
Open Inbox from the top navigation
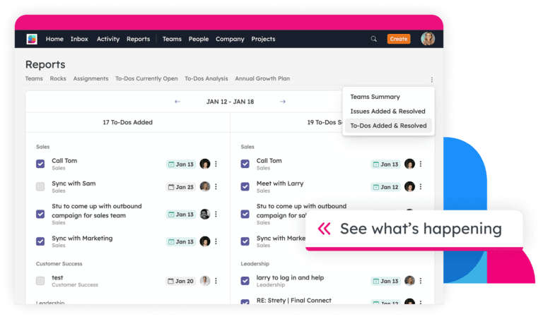coord(79,39)
